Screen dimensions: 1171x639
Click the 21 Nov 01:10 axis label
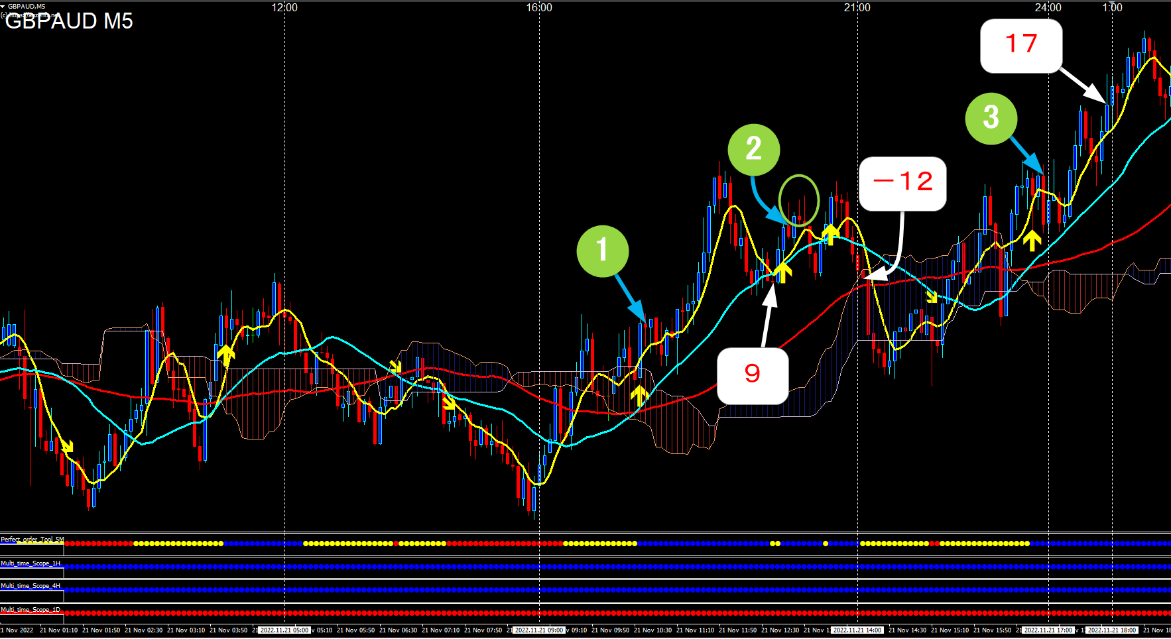click(58, 630)
